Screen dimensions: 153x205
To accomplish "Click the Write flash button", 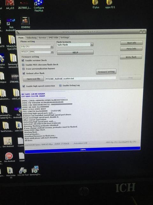I will click(131, 57).
